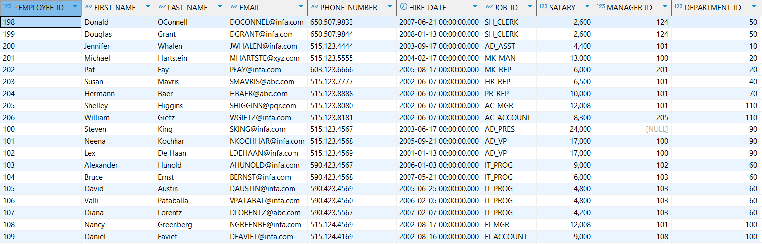The width and height of the screenshot is (762, 244).
Task: Open HIRE_DATE column filter dropdown arrow
Action: 475,7
